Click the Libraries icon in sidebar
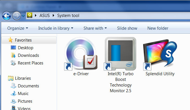Screen dimensions: 190x110 pos(11,78)
